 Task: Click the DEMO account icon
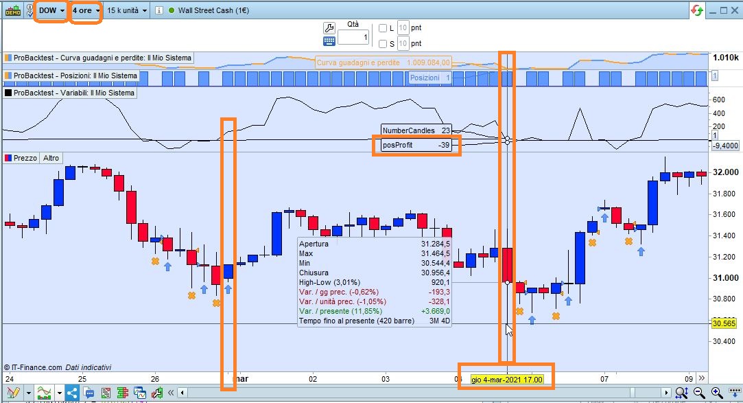[13, 10]
